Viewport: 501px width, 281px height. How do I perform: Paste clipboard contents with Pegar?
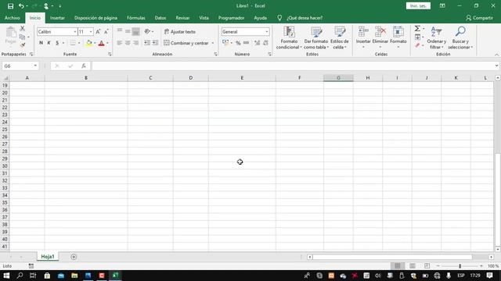10,36
